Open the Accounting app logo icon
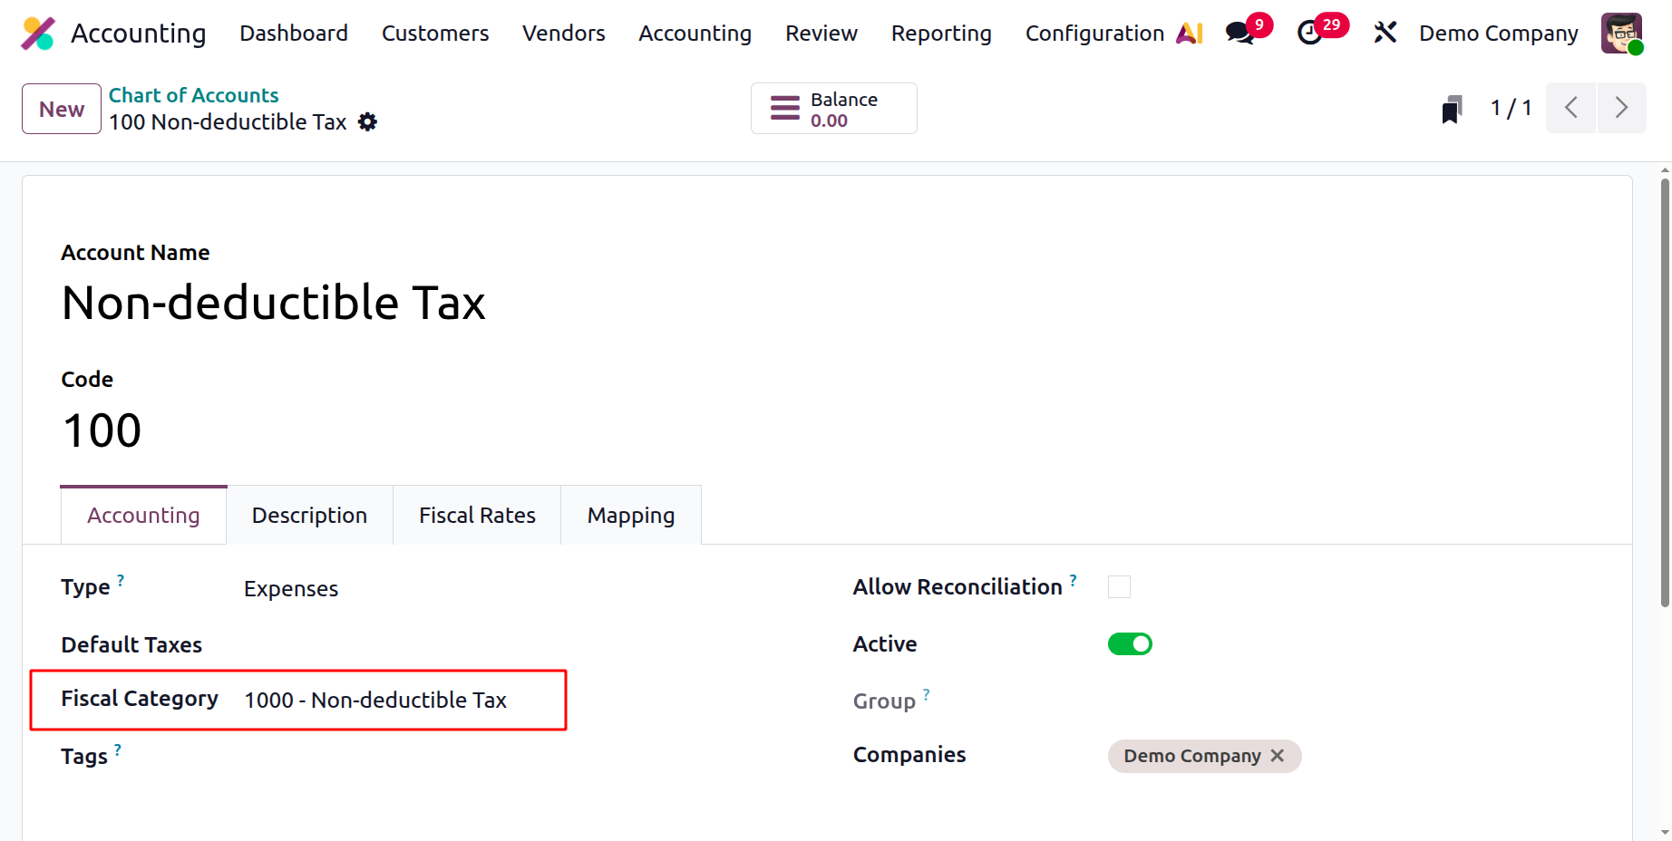 pyautogui.click(x=38, y=34)
